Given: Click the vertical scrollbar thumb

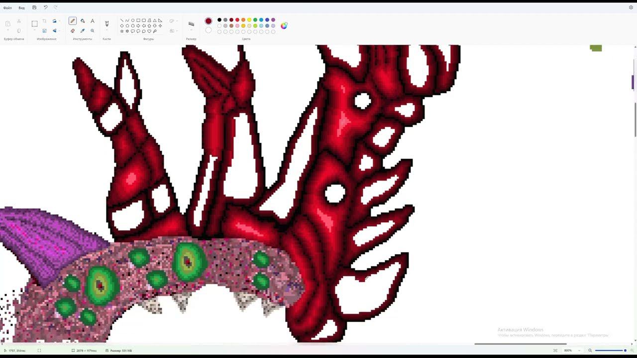Looking at the screenshot, I should point(635,119).
